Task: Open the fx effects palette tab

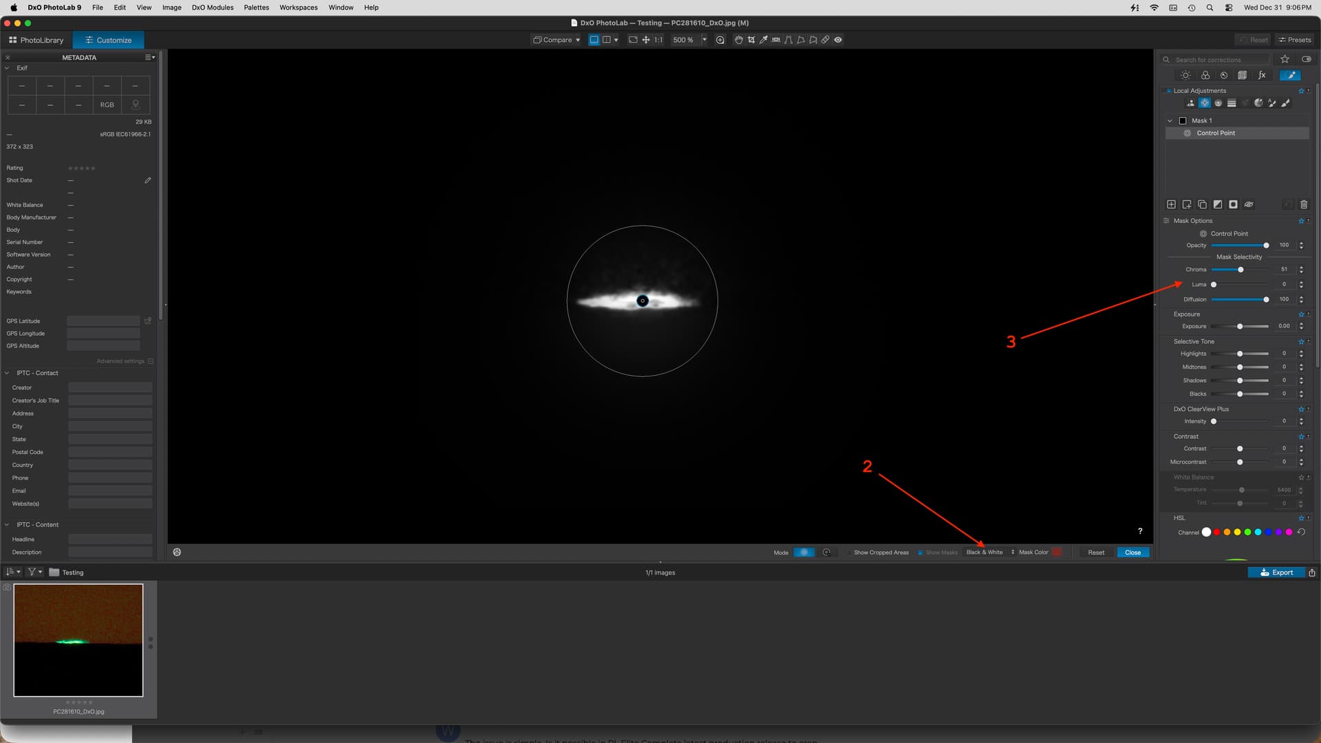Action: (x=1262, y=76)
